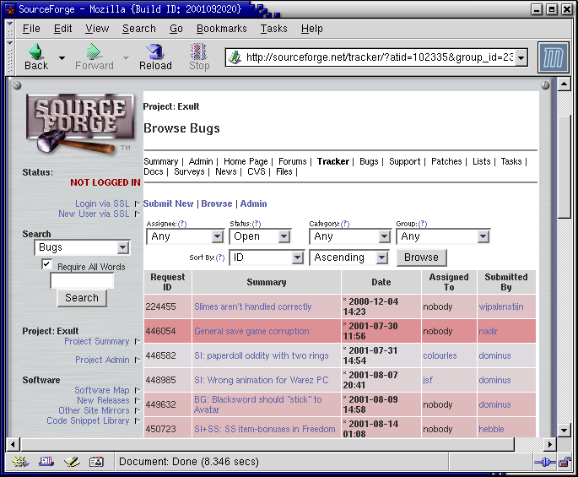Image resolution: width=578 pixels, height=477 pixels.
Task: Click the Assignee help (?) link
Action: point(182,224)
